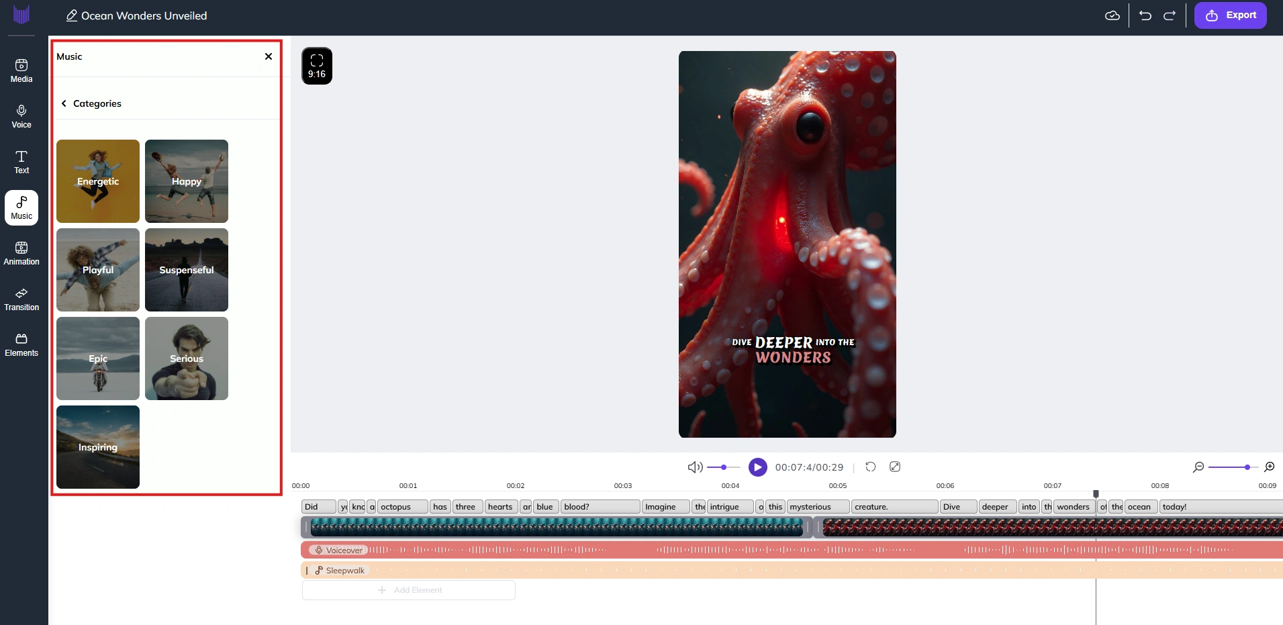This screenshot has width=1283, height=625.
Task: Change the 9:16 aspect ratio
Action: 317,66
